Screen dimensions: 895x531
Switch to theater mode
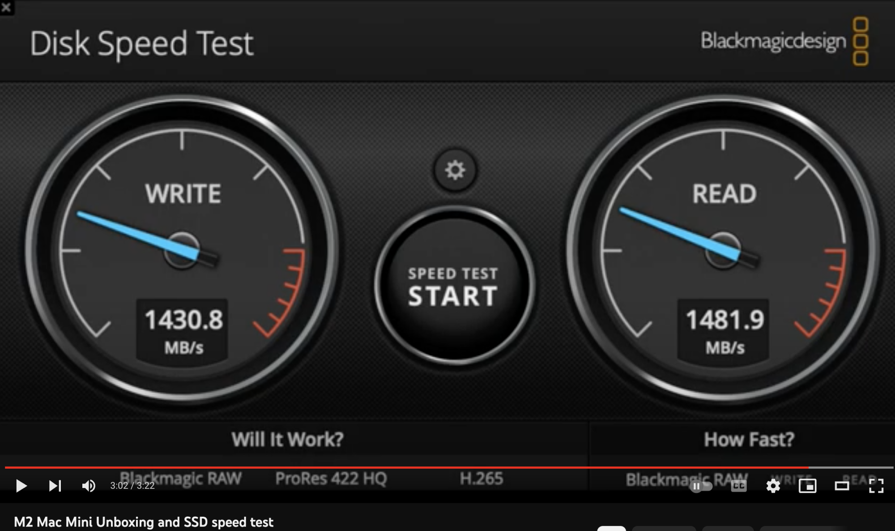pyautogui.click(x=842, y=486)
